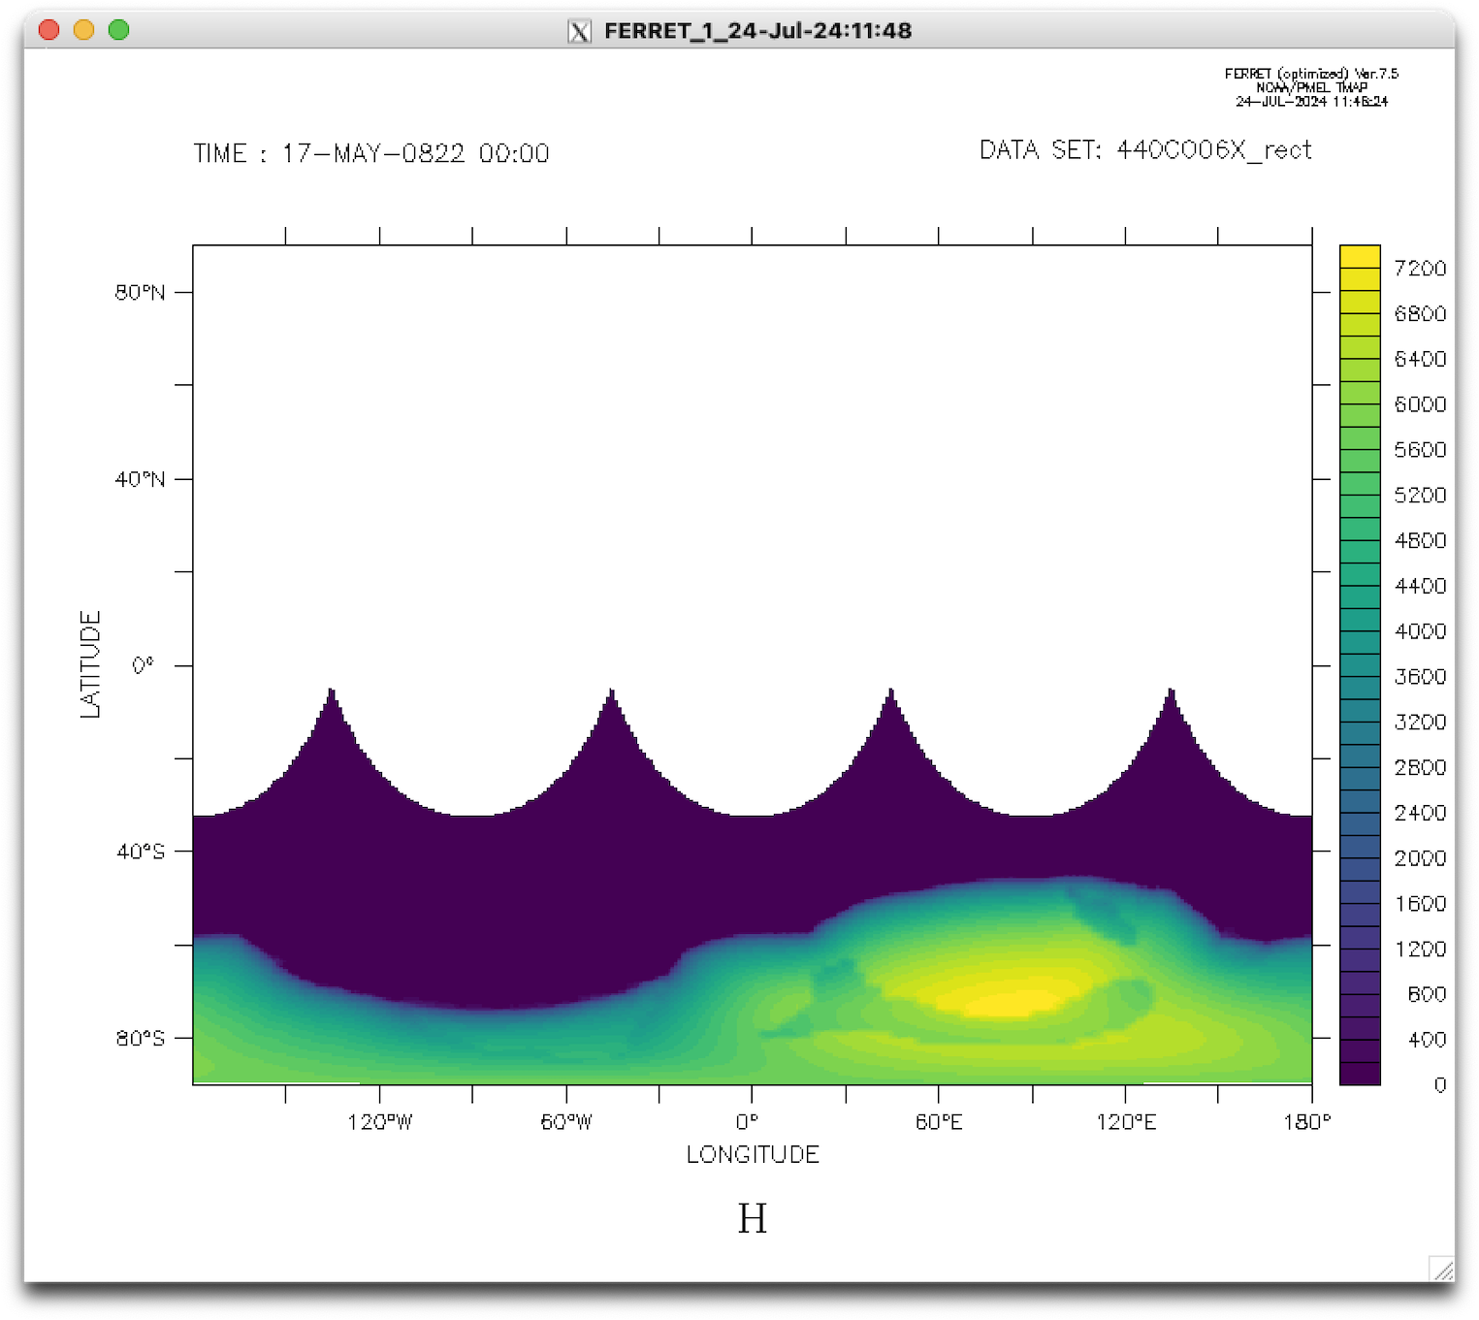
Task: Click the X11 icon in the title bar
Action: [579, 31]
